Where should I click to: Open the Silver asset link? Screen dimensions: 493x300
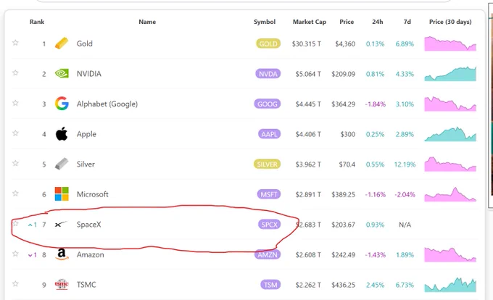86,164
